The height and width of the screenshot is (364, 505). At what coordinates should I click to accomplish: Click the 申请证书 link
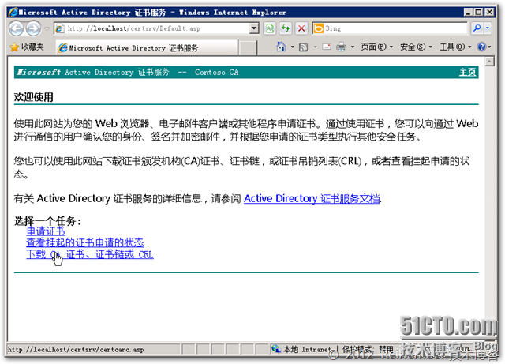46,231
